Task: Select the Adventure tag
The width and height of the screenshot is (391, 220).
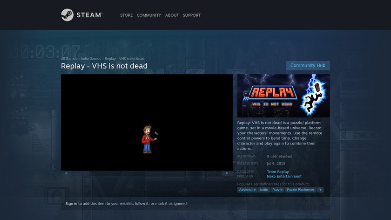Action: [x=247, y=190]
